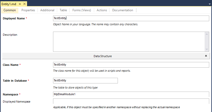This screenshot has width=212, height=112.
Task: Focus the Description text area
Action: (129, 42)
